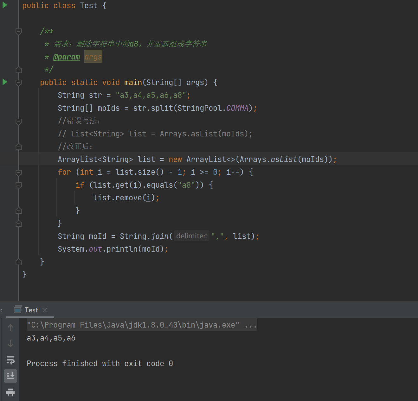Collapse the Javadoc comment fold marker
The height and width of the screenshot is (401, 418).
click(x=18, y=31)
